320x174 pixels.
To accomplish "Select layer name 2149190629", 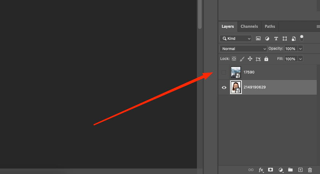I will coord(255,87).
